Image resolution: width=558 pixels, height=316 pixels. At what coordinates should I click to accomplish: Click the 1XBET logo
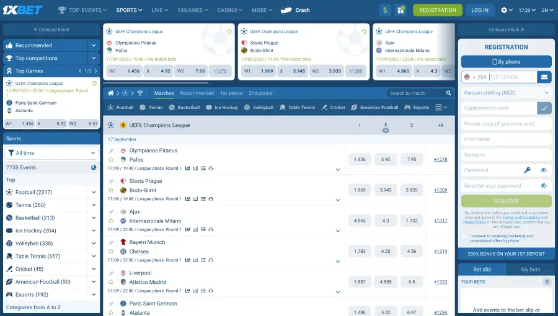point(23,10)
